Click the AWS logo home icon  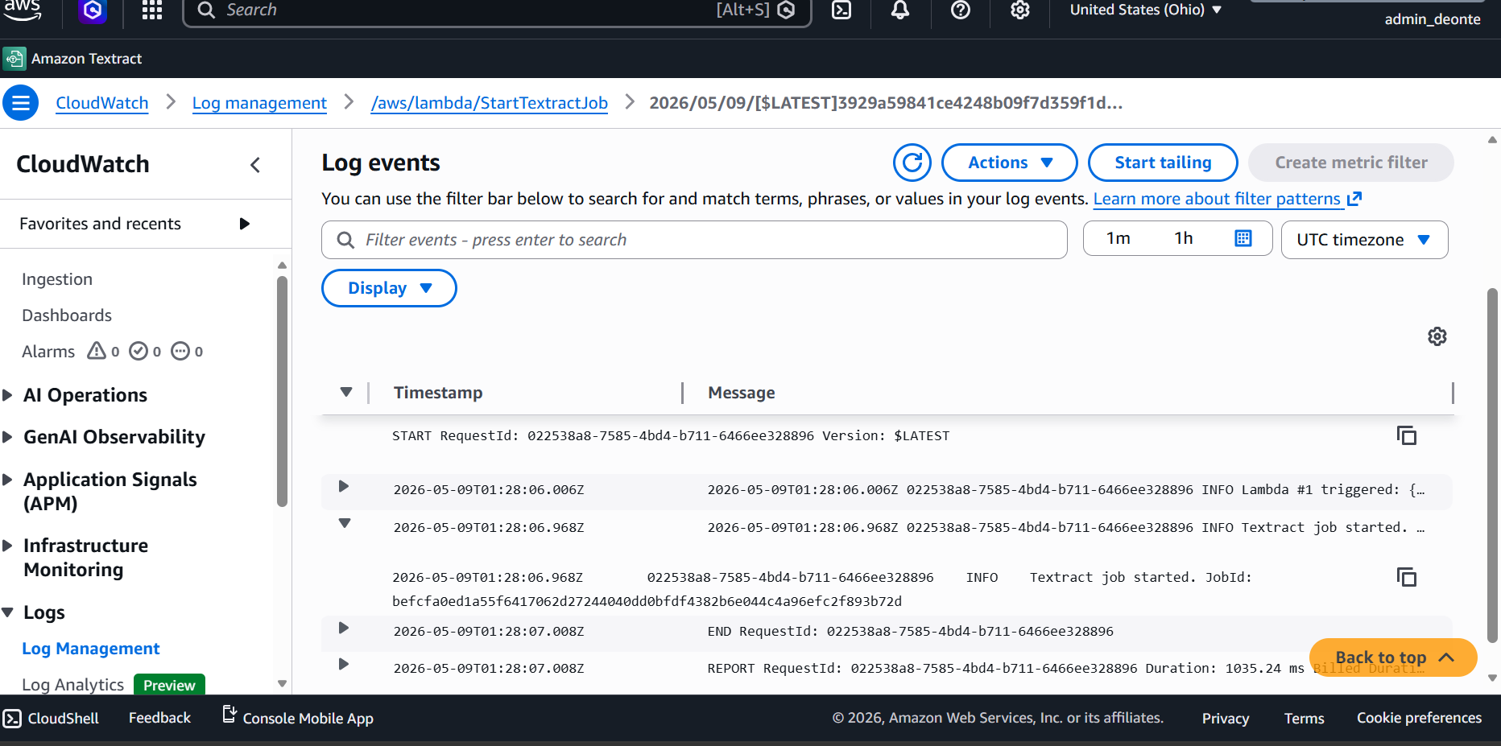(x=22, y=10)
